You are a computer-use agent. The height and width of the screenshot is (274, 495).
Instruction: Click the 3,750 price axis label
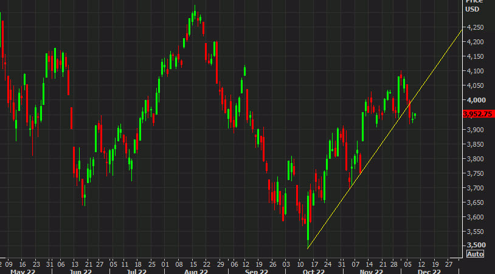475,173
